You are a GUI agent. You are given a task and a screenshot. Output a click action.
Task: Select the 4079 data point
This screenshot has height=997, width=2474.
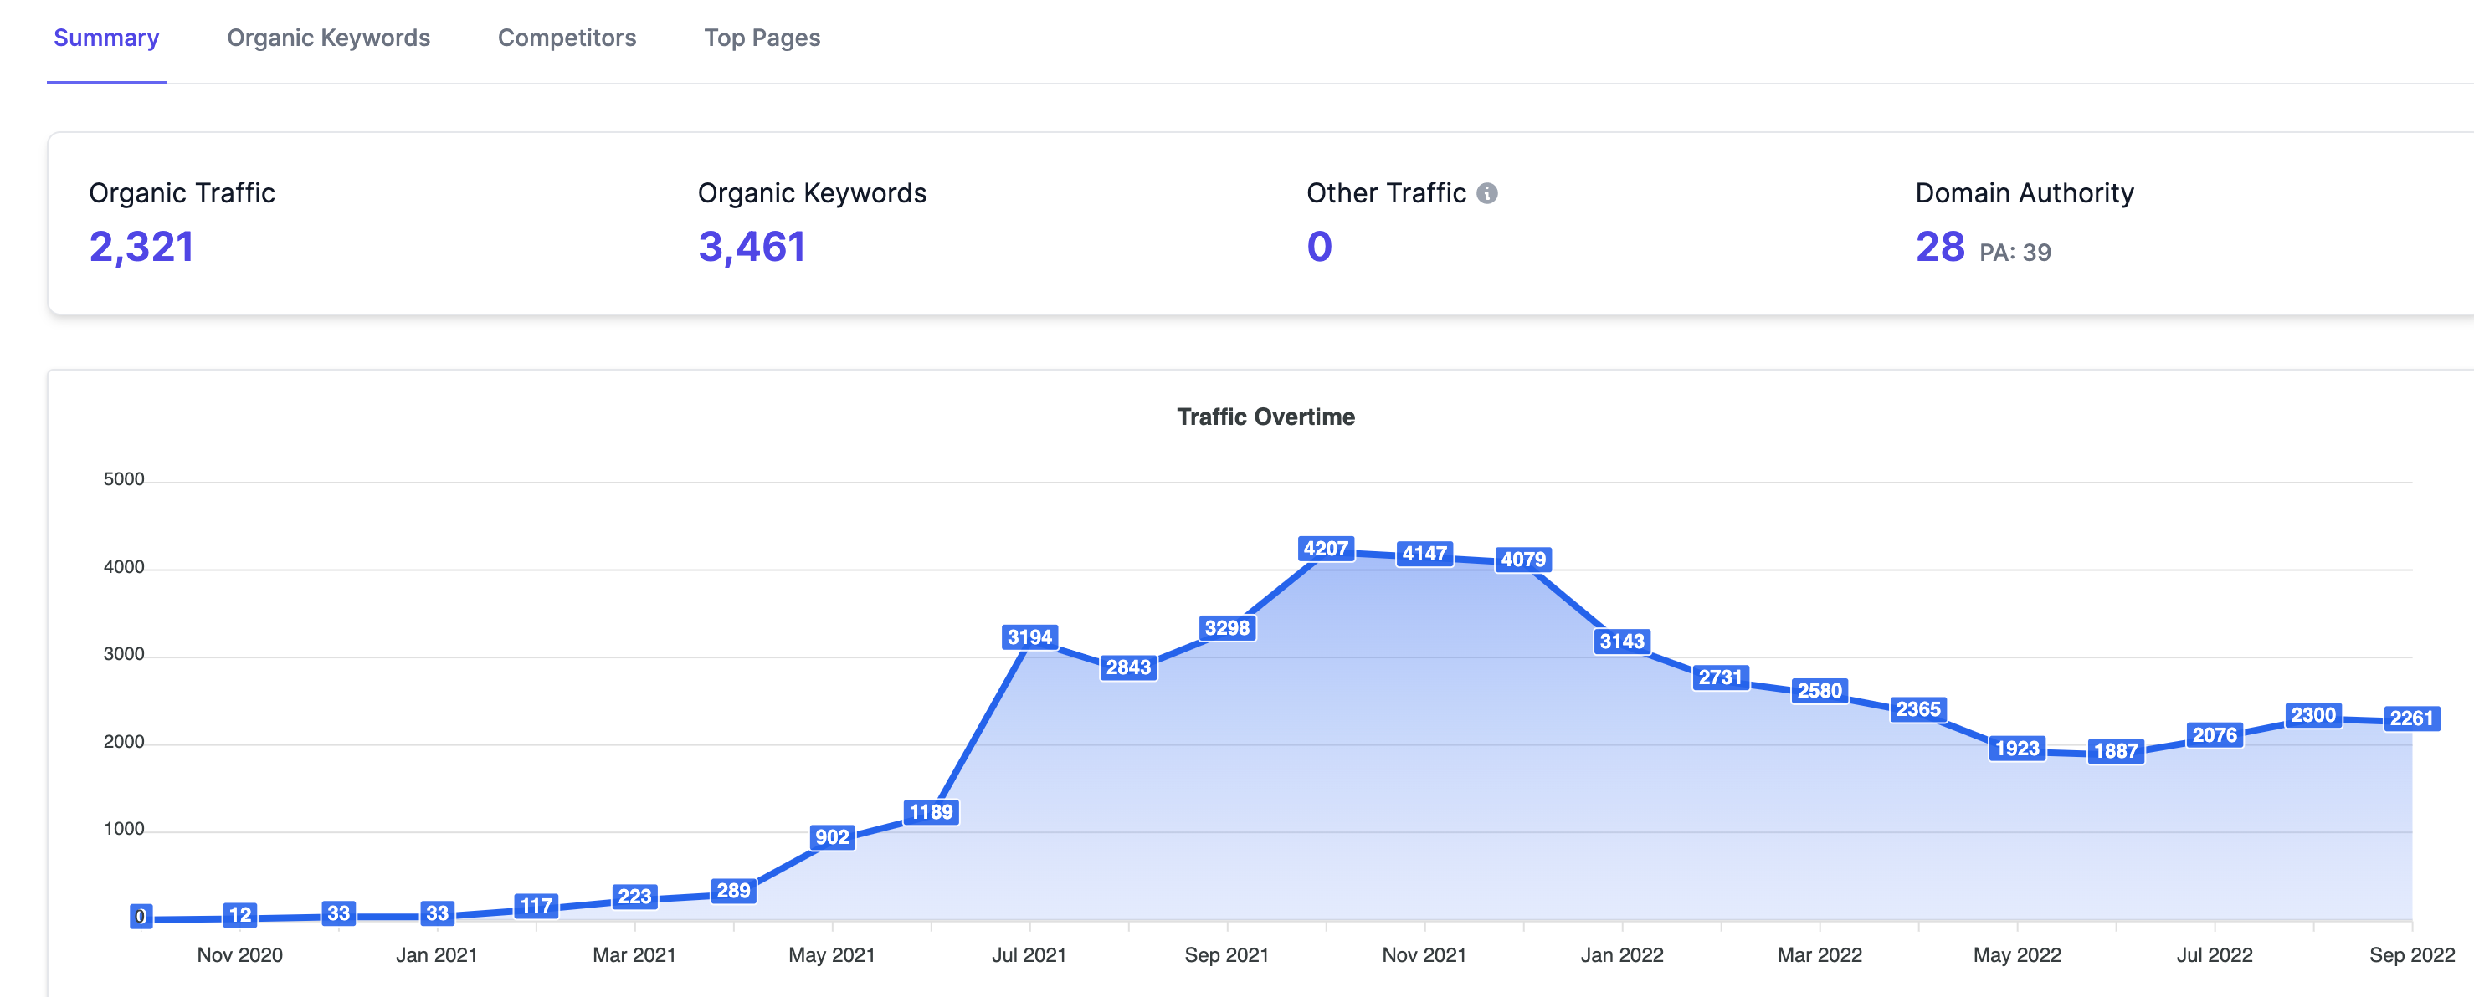(1523, 560)
